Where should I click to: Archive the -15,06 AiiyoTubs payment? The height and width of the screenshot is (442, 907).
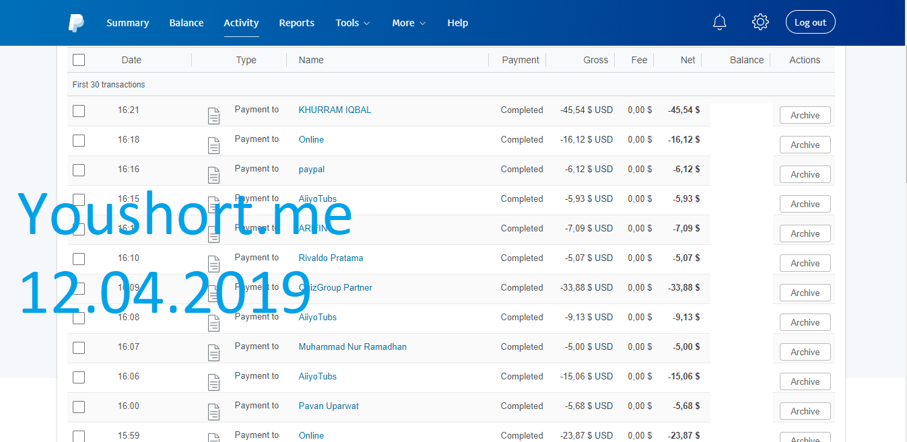click(x=805, y=381)
